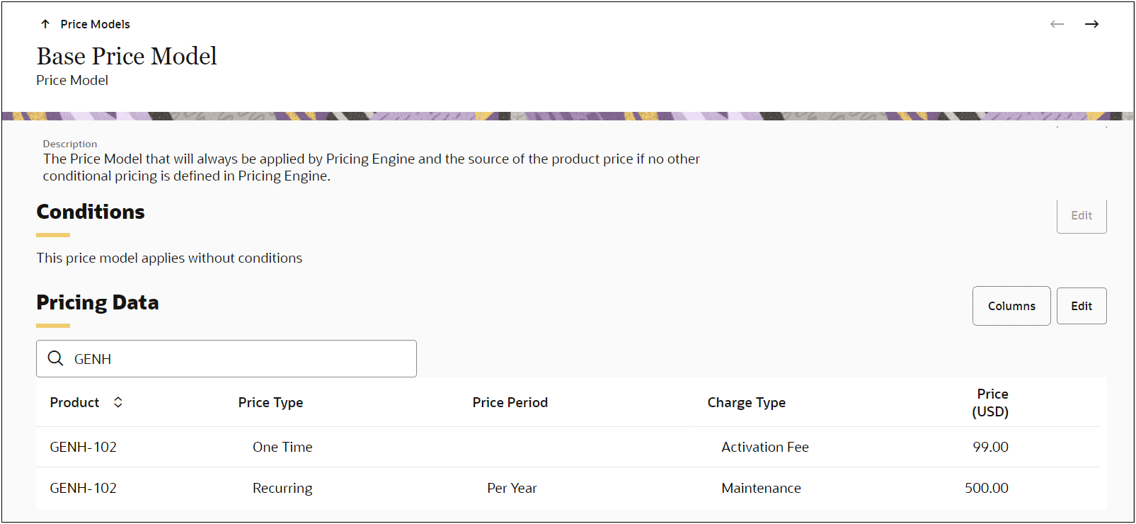The height and width of the screenshot is (524, 1136).
Task: Click the Price Type column header
Action: coord(270,402)
